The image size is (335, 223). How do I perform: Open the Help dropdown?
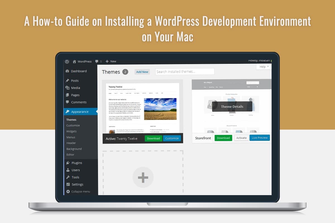[x=264, y=67]
